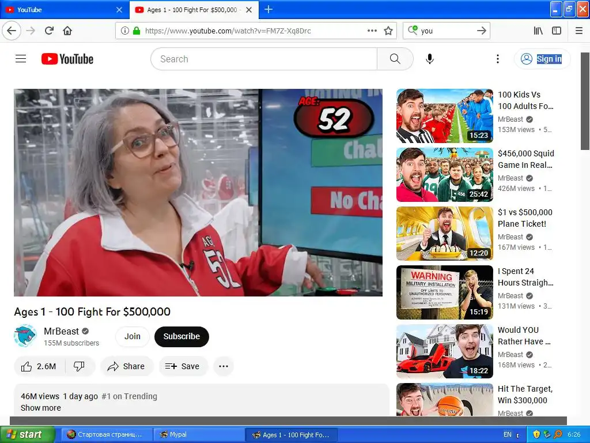The width and height of the screenshot is (590, 443).
Task: Click the Join button
Action: 133,336
